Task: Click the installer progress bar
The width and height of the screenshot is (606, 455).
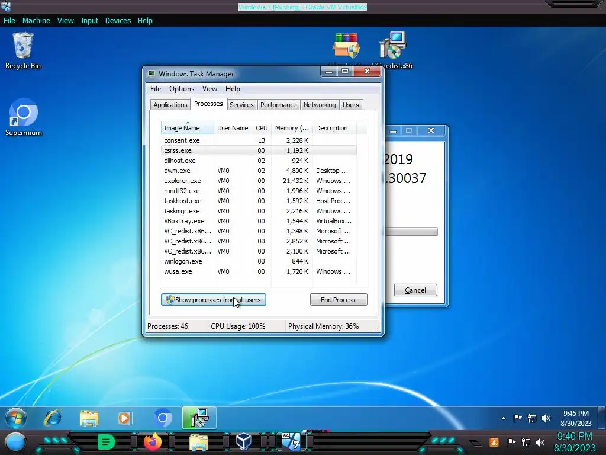Action: [x=411, y=232]
